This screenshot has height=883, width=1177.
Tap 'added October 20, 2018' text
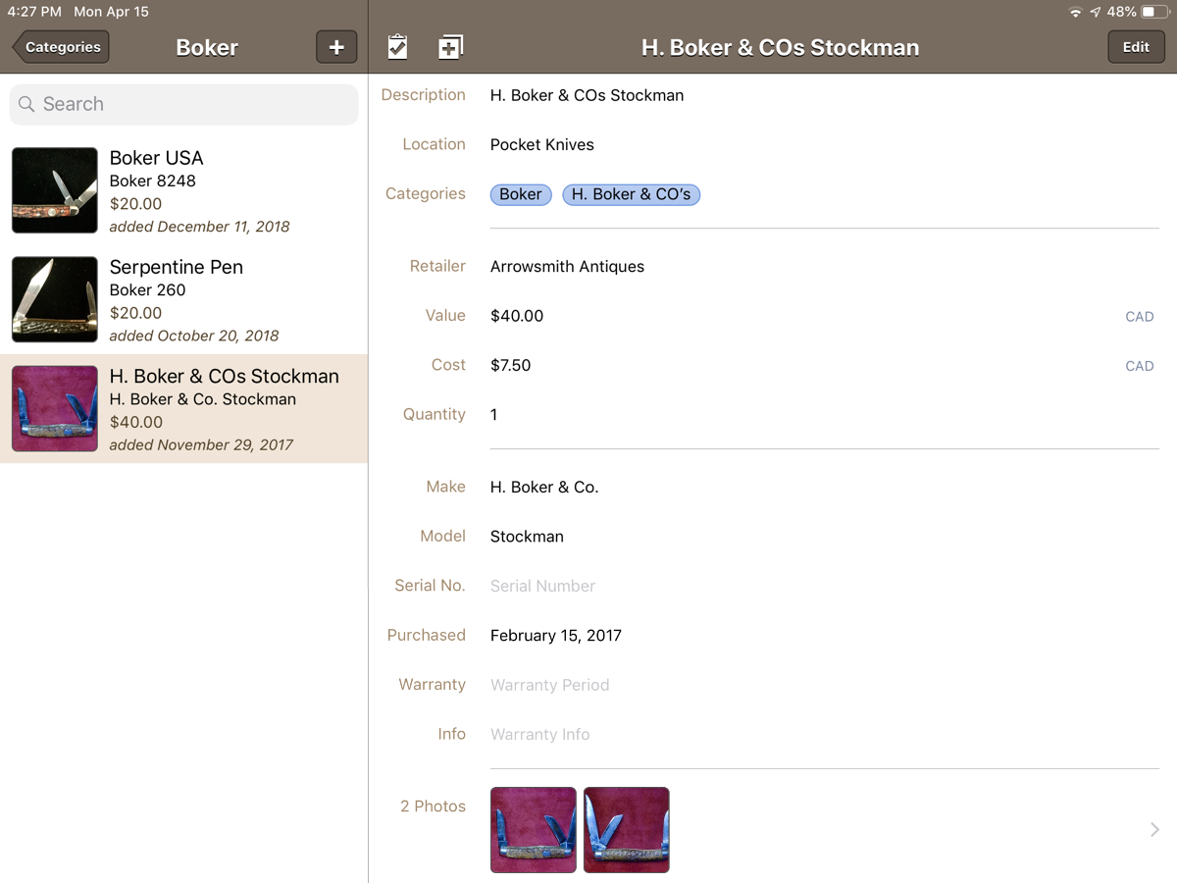[194, 336]
